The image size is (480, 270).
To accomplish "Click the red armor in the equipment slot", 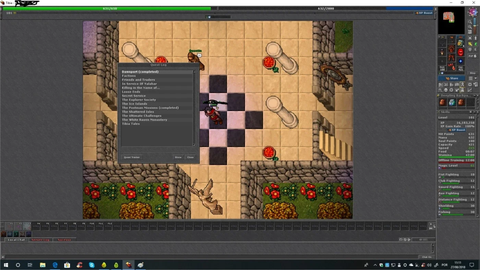I will point(452,48).
